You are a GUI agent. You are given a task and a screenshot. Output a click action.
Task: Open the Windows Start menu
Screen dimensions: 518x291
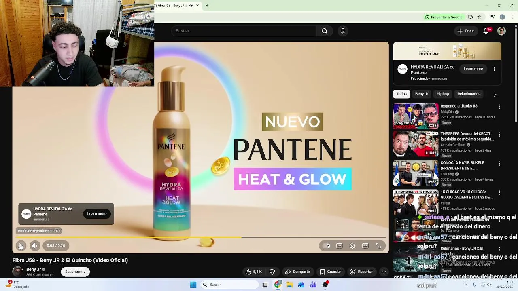click(193, 285)
